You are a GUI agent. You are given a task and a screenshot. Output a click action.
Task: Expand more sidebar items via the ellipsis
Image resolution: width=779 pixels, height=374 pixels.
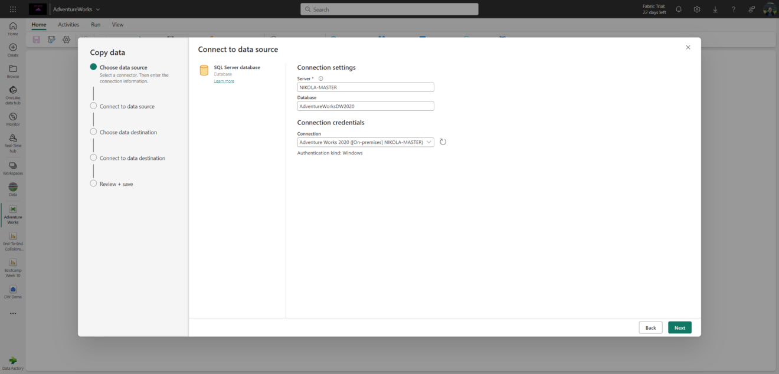[12, 313]
